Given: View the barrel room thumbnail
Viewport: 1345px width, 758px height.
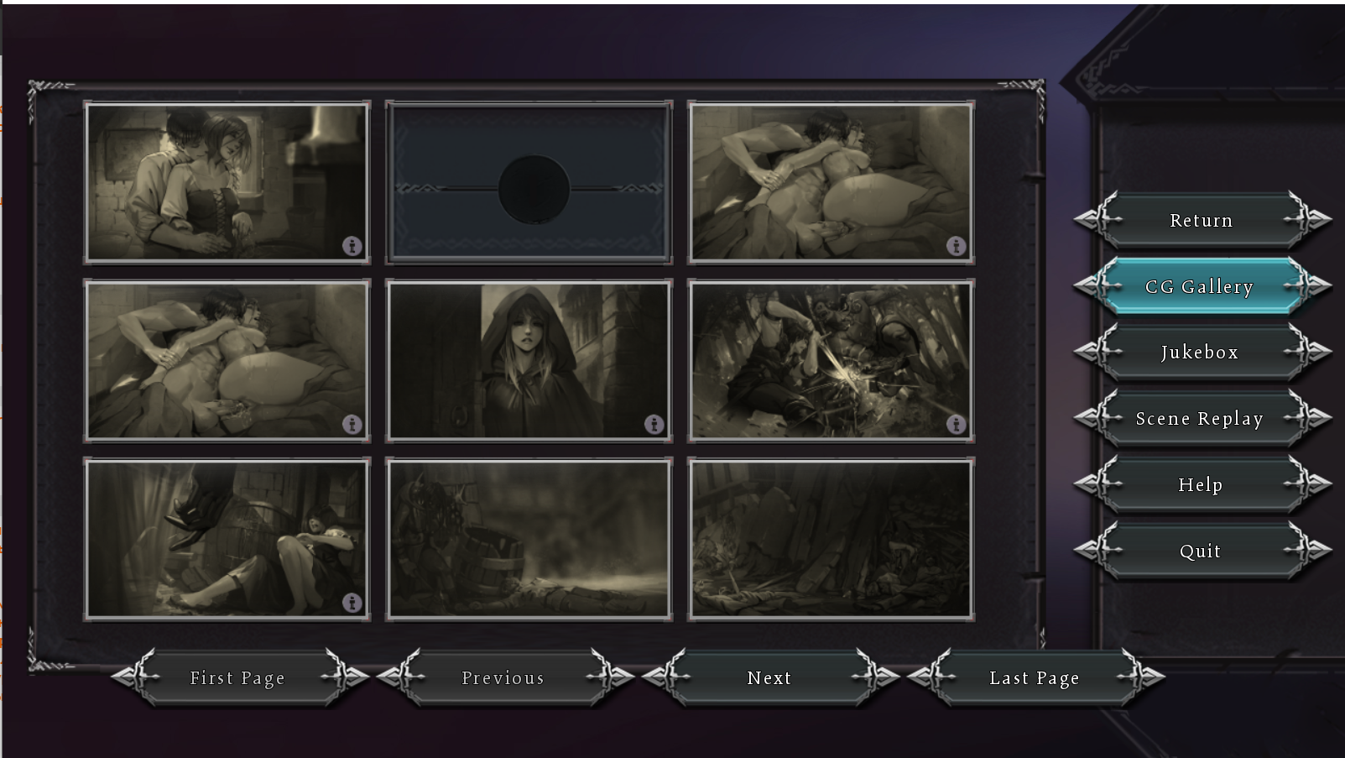Looking at the screenshot, I should 529,539.
